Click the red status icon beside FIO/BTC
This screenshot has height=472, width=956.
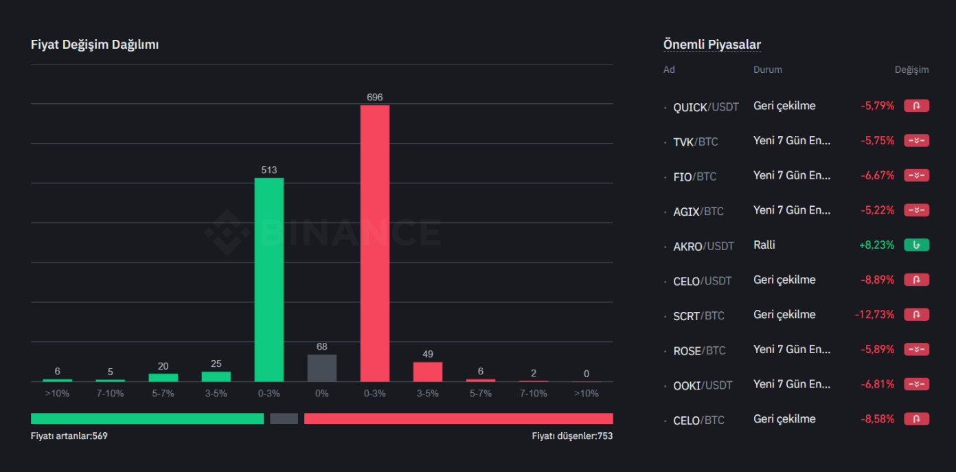(x=916, y=175)
